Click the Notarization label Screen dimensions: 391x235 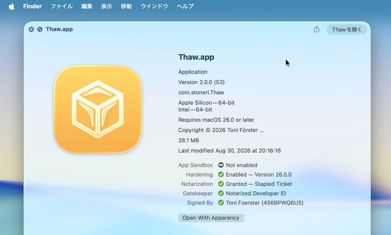click(197, 184)
